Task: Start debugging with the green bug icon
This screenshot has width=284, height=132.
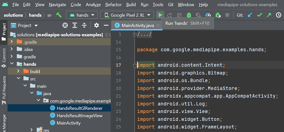Action: (189, 15)
